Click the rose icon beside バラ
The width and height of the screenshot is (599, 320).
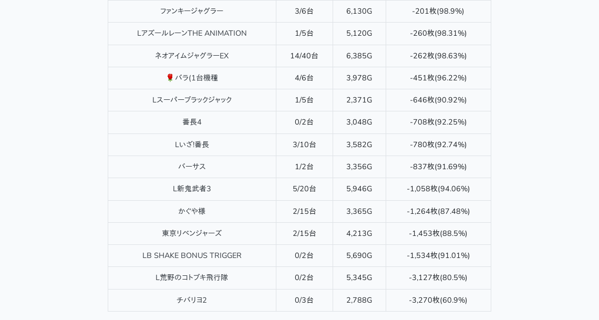tap(170, 78)
